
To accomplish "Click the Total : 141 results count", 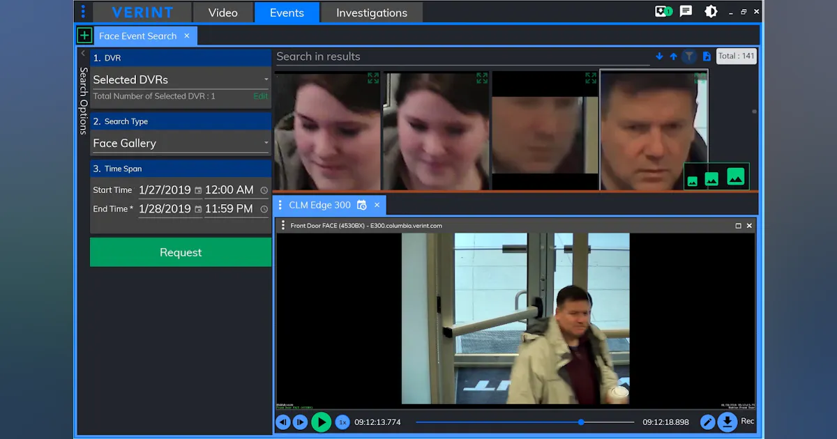I will pos(737,56).
